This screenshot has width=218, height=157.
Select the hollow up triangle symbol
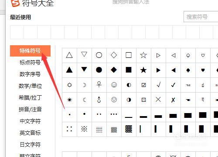pyautogui.click(x=69, y=55)
